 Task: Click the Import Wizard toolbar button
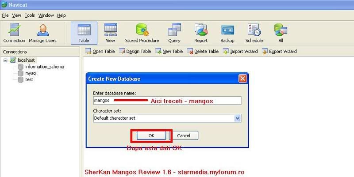pyautogui.click(x=240, y=52)
